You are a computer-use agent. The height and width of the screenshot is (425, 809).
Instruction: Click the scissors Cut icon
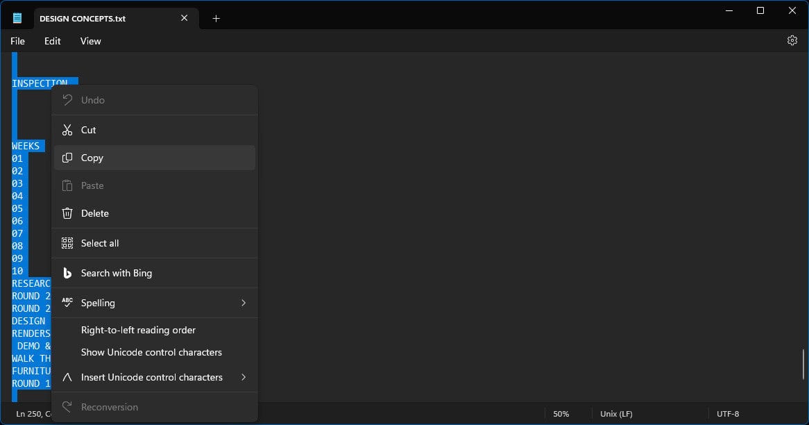(x=67, y=130)
